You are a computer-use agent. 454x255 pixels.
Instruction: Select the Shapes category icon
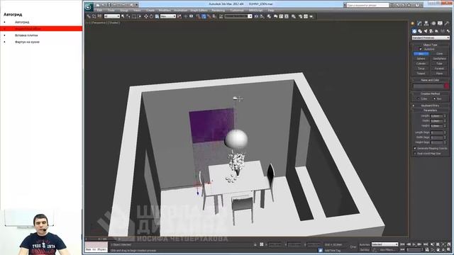(420, 31)
